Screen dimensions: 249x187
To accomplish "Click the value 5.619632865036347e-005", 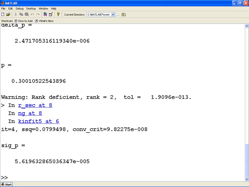I will [x=52, y=161].
